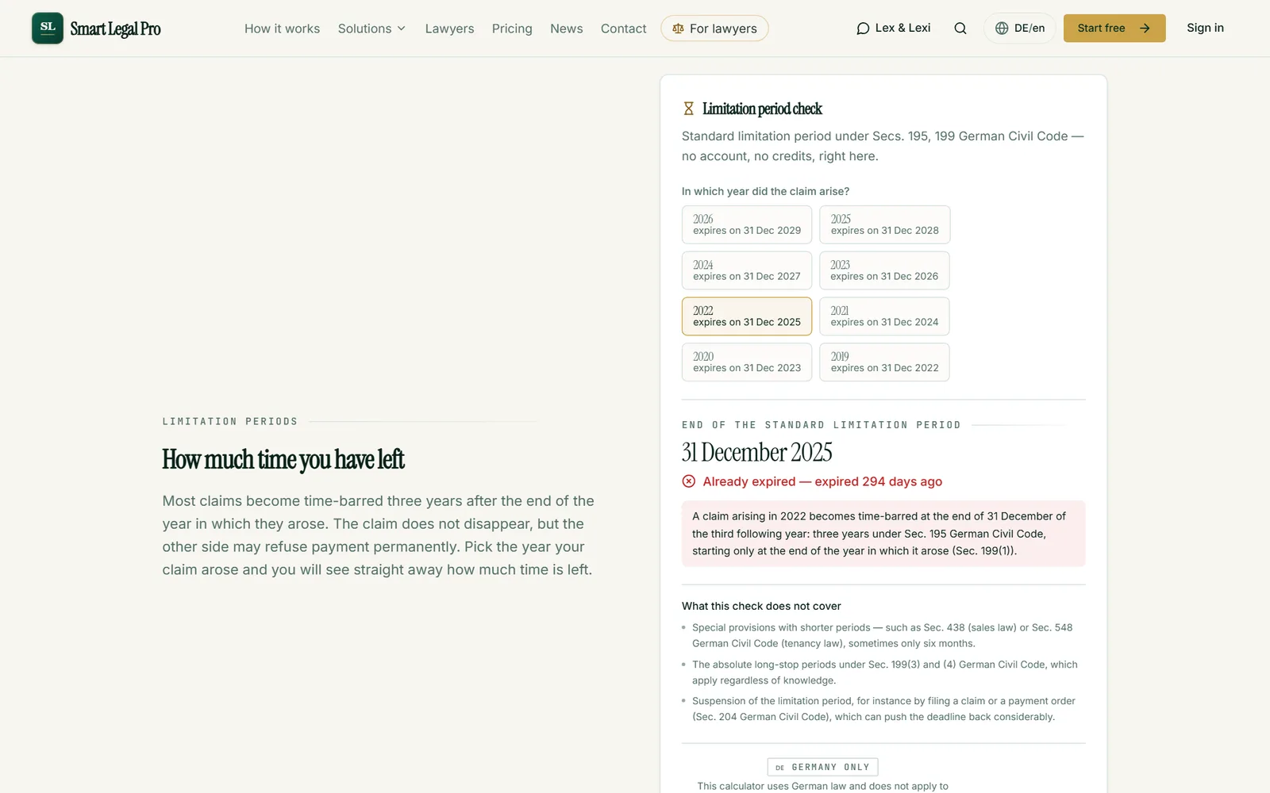Select year 2024 expiring 31 Dec 2027
1270x793 pixels.
tap(747, 270)
